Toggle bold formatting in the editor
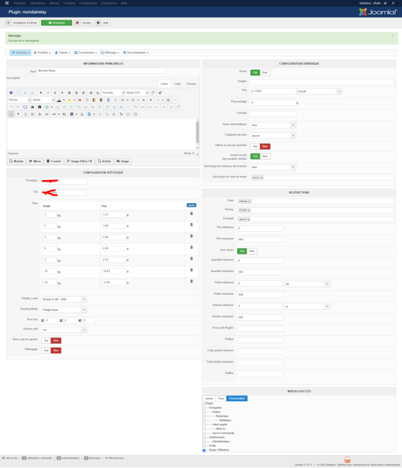Viewport: 402px width, 468px height. (x=41, y=93)
